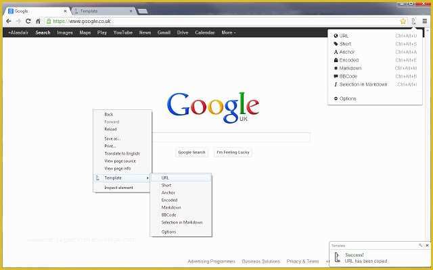Open Calendar in the Google bar
The height and width of the screenshot is (270, 433).
[x=205, y=32]
